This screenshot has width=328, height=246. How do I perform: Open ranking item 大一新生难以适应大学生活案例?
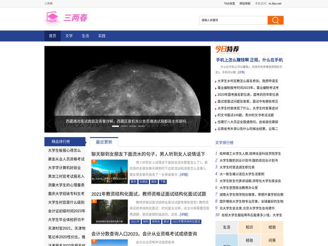point(242,174)
